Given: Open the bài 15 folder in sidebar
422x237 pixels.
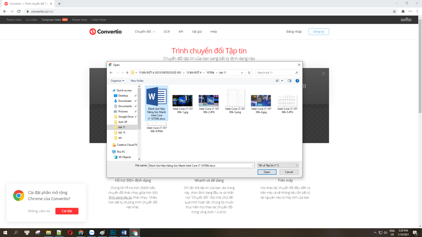Looking at the screenshot, I should pyautogui.click(x=122, y=132).
